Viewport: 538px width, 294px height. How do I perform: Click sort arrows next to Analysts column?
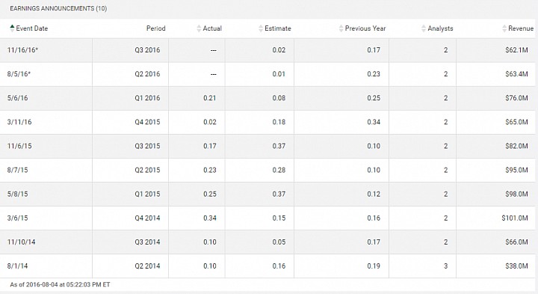point(424,28)
